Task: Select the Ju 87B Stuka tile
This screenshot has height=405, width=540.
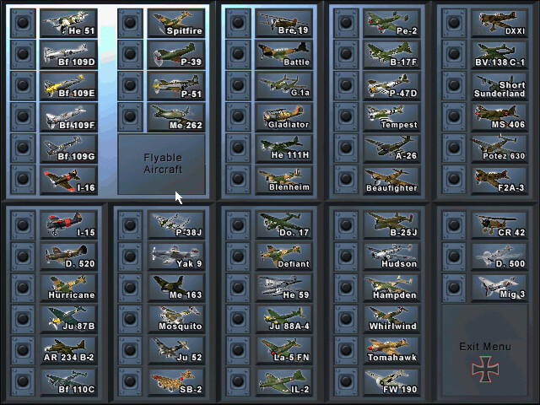Action: click(x=68, y=319)
